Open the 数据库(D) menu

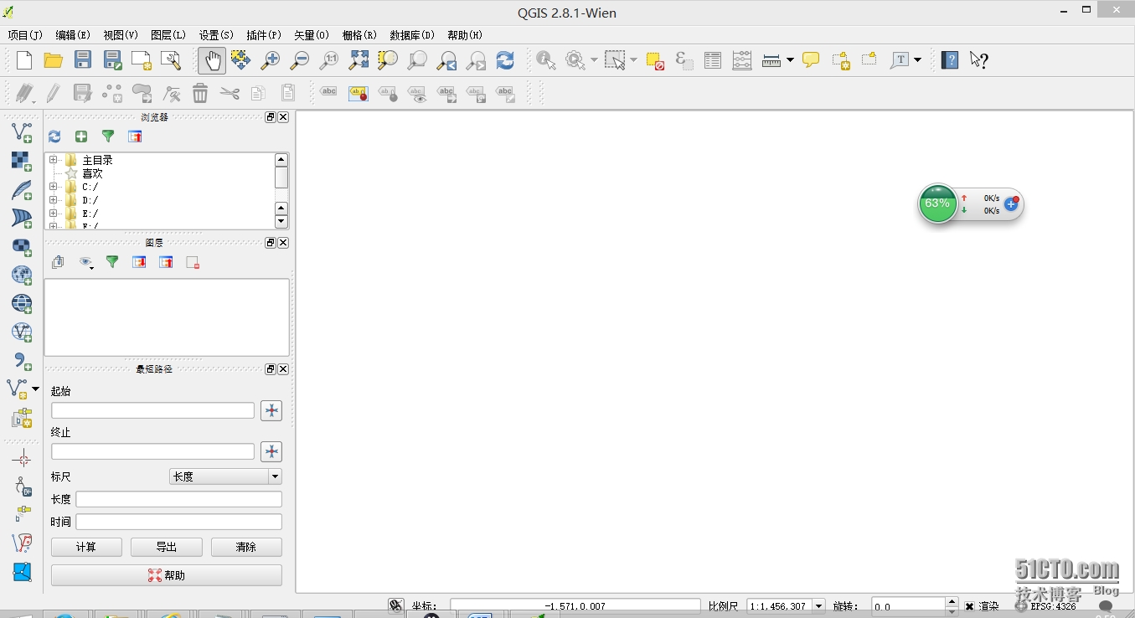pos(412,35)
